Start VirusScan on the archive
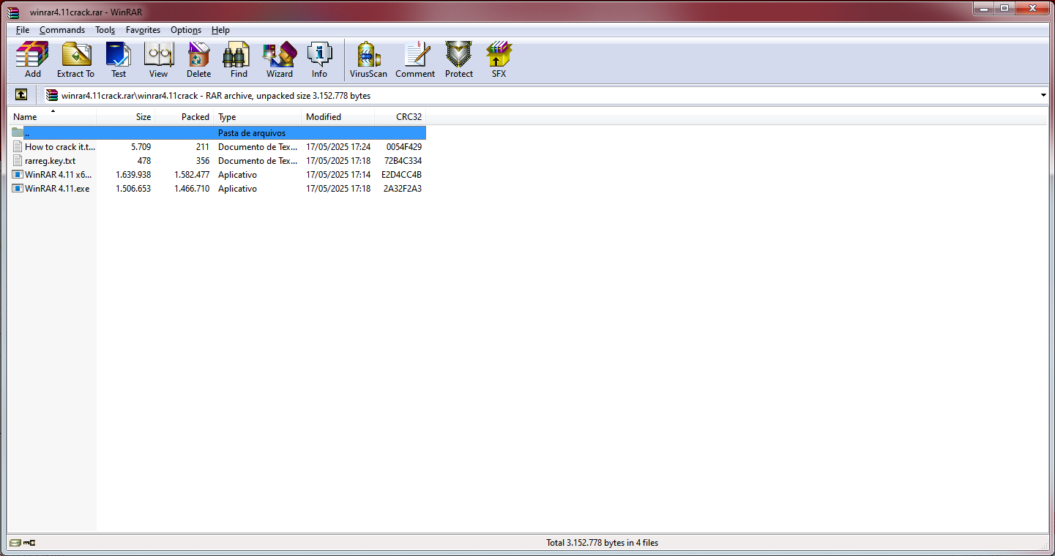 (x=368, y=59)
